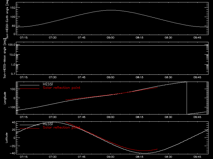Select the red legend line in Latitude plot
Image resolution: width=213 pixels, height=159 pixels.
pos(30,128)
